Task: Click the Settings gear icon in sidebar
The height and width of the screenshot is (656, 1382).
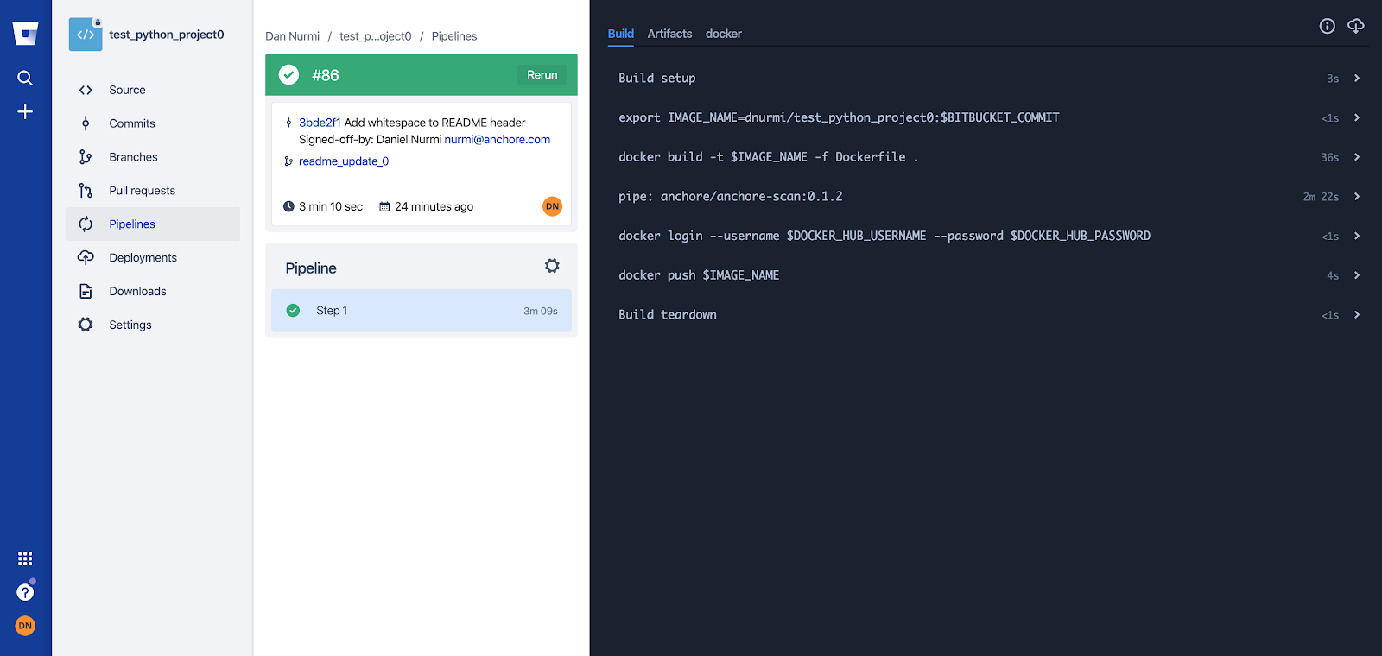Action: click(86, 325)
